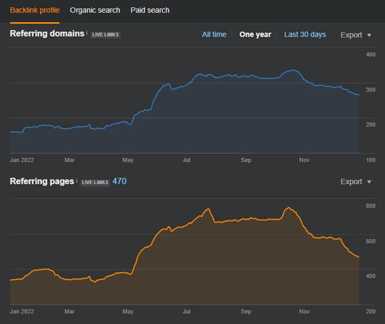Open the Backlink profile tab
Screen dimensions: 385x324
click(x=35, y=10)
